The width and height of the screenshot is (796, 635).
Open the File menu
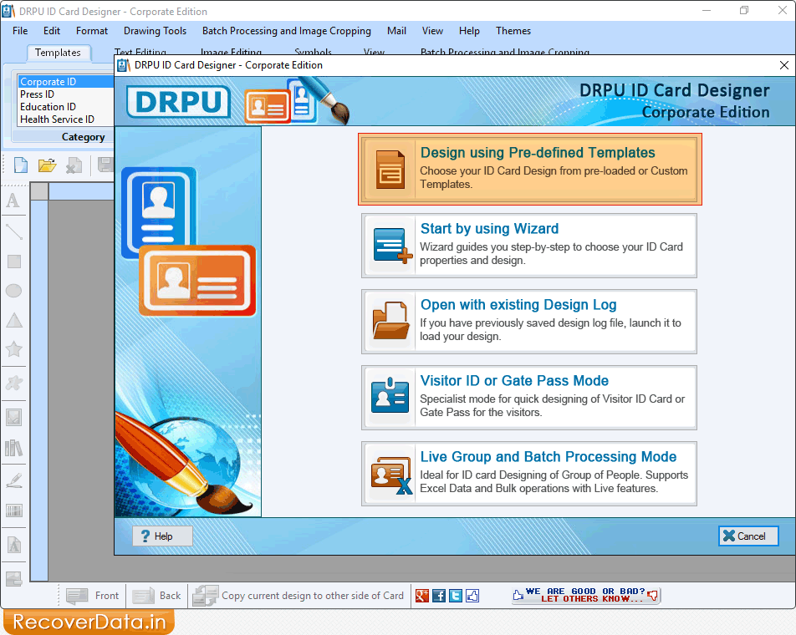(20, 31)
